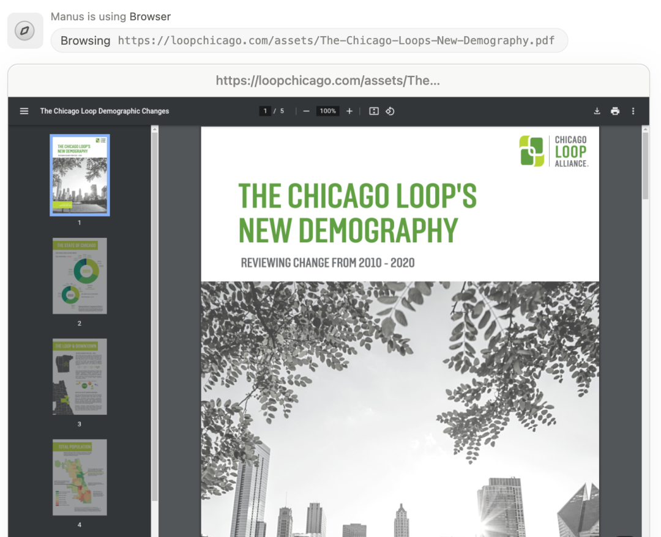Select page 4 Total Population thumbnail
Image resolution: width=661 pixels, height=537 pixels.
tap(80, 477)
